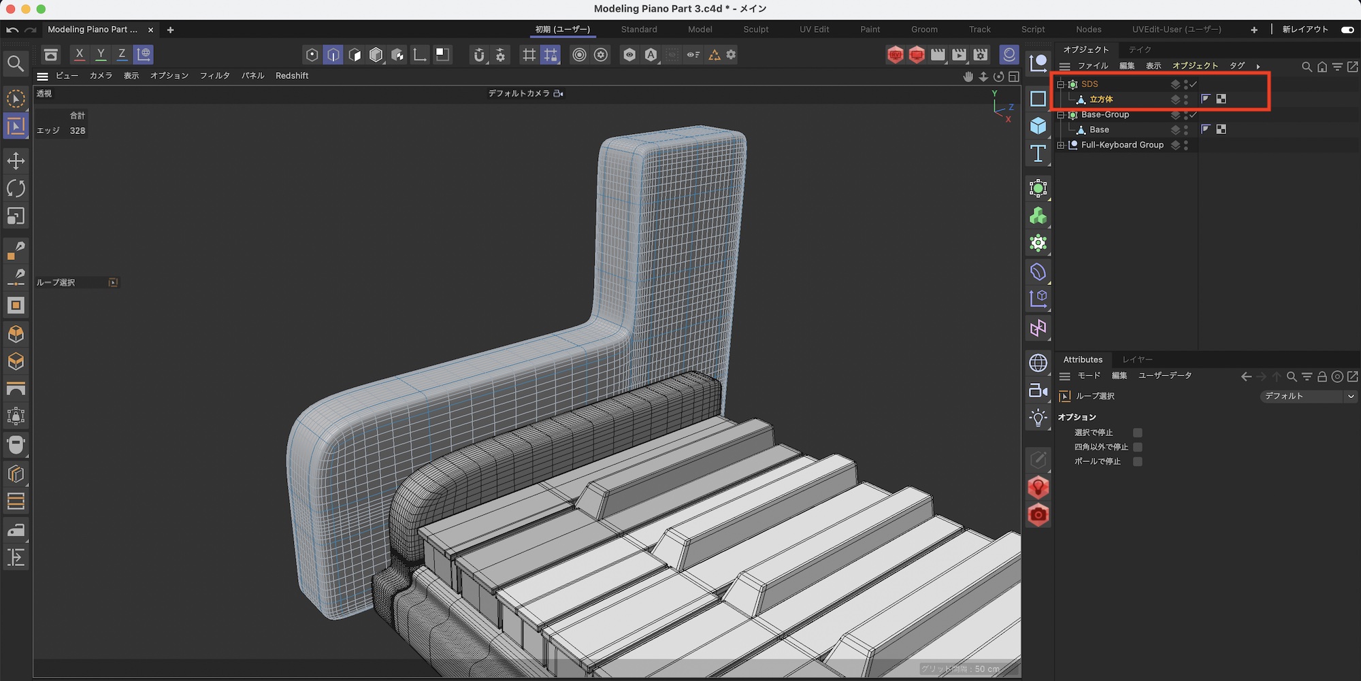Collapse the SDS object hierarchy
Viewport: 1361px width, 681px height.
tap(1060, 84)
